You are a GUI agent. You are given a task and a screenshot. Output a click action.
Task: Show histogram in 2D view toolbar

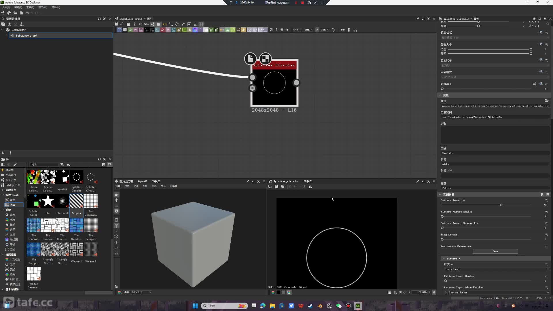[310, 187]
